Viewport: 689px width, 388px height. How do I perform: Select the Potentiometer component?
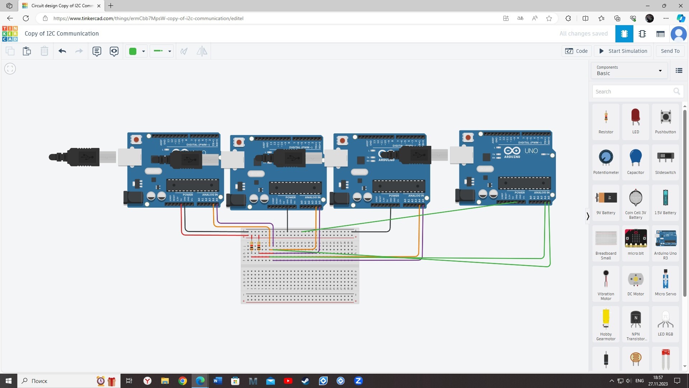click(606, 162)
